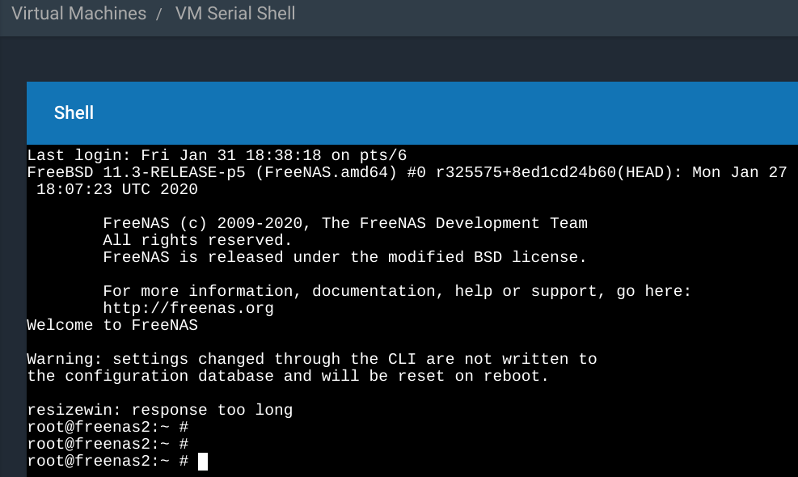Click the Welcome to FreeNAS message

pyautogui.click(x=112, y=325)
